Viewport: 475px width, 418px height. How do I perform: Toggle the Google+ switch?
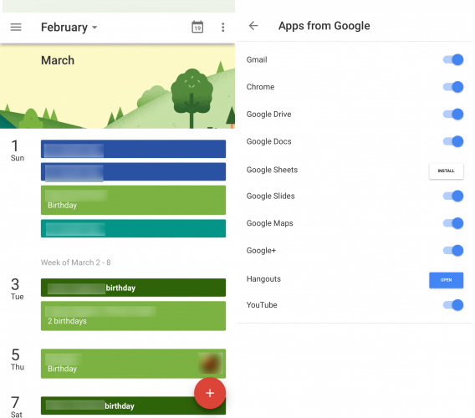(x=453, y=251)
